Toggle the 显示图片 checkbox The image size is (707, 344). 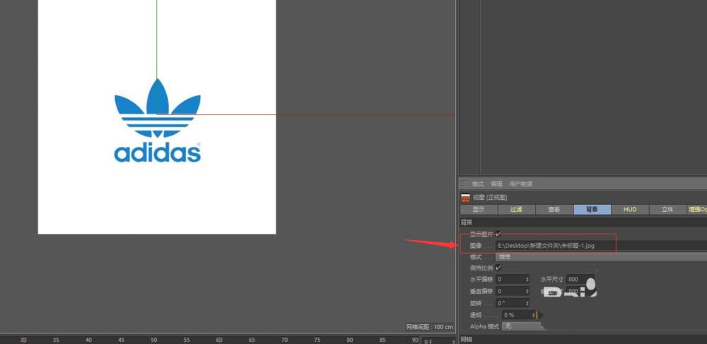(x=498, y=234)
